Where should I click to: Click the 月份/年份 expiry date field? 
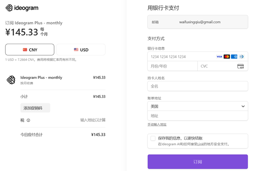[x=172, y=66]
